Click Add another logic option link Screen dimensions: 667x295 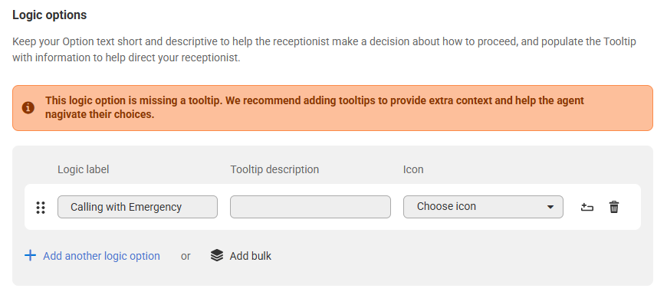101,256
